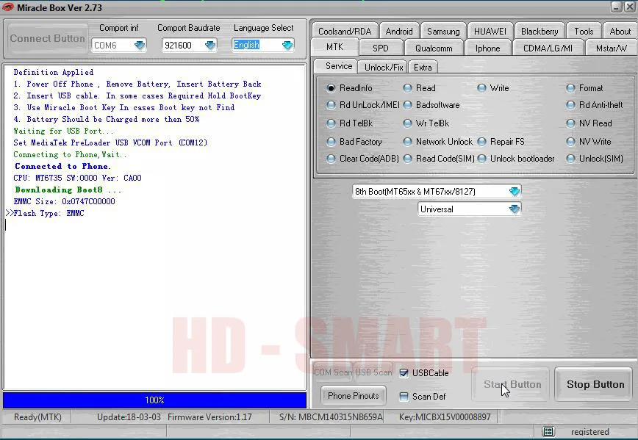Open the Comport inf dropdown arrow

coord(140,45)
